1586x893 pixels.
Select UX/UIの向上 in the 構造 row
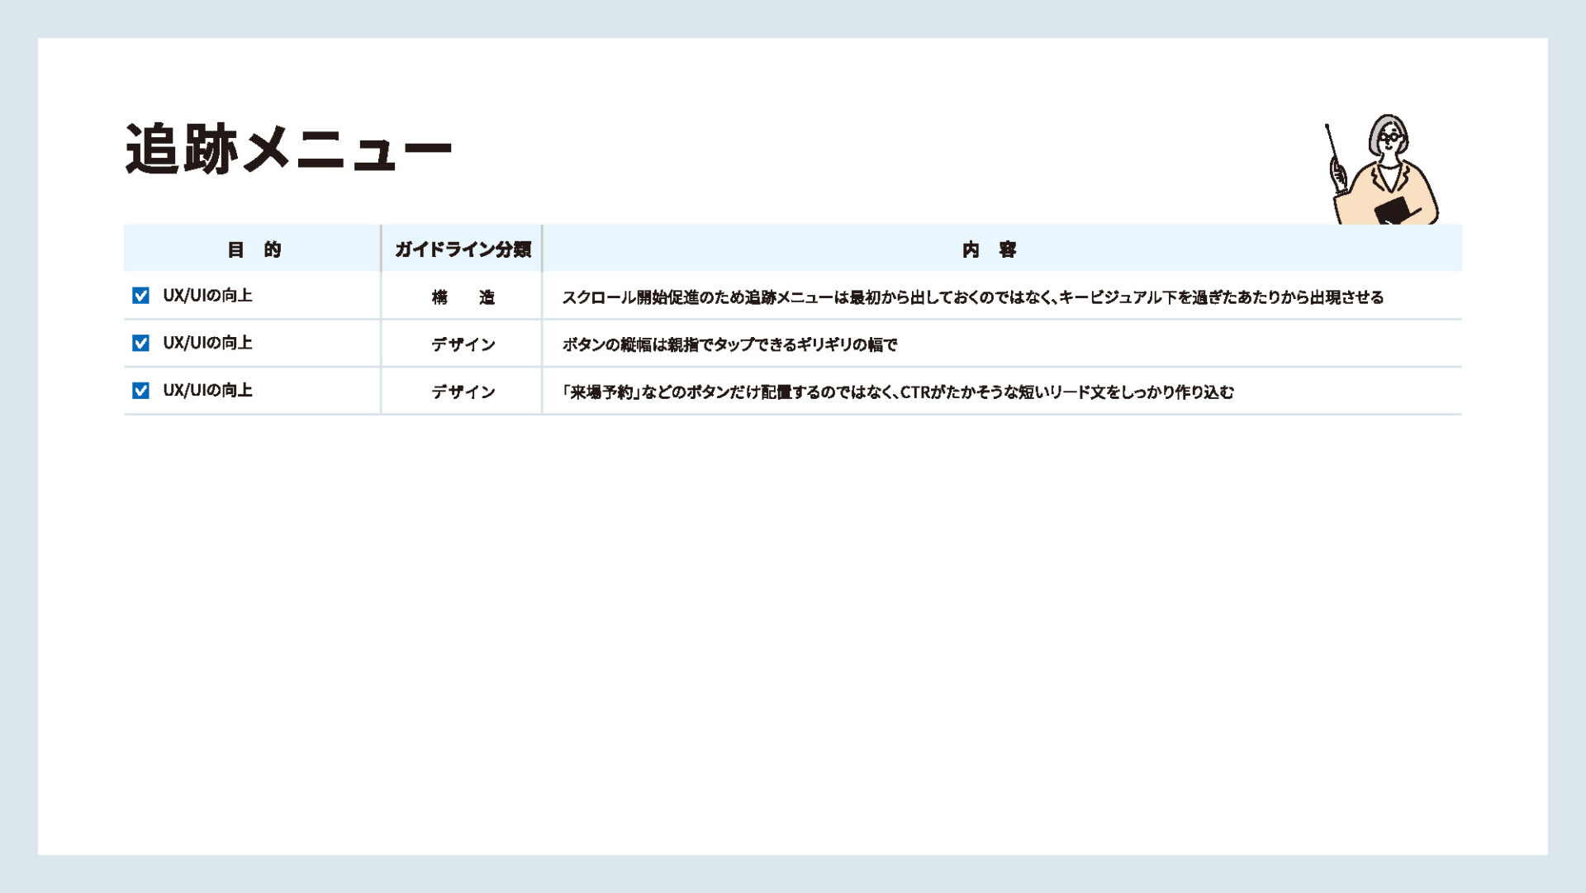coord(207,296)
